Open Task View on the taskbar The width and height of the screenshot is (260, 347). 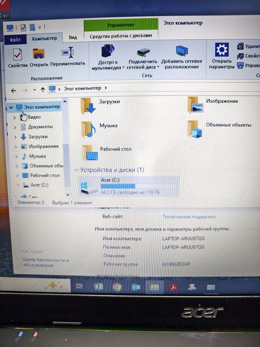[x=79, y=286]
